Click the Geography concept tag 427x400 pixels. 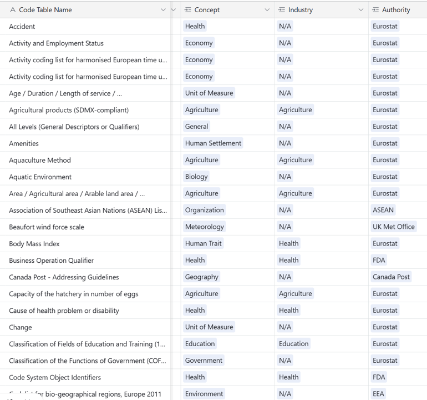(x=202, y=277)
